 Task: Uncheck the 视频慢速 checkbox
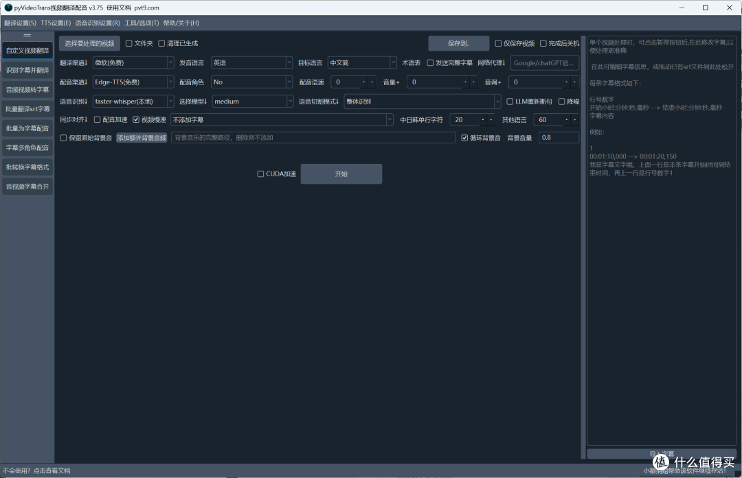136,119
